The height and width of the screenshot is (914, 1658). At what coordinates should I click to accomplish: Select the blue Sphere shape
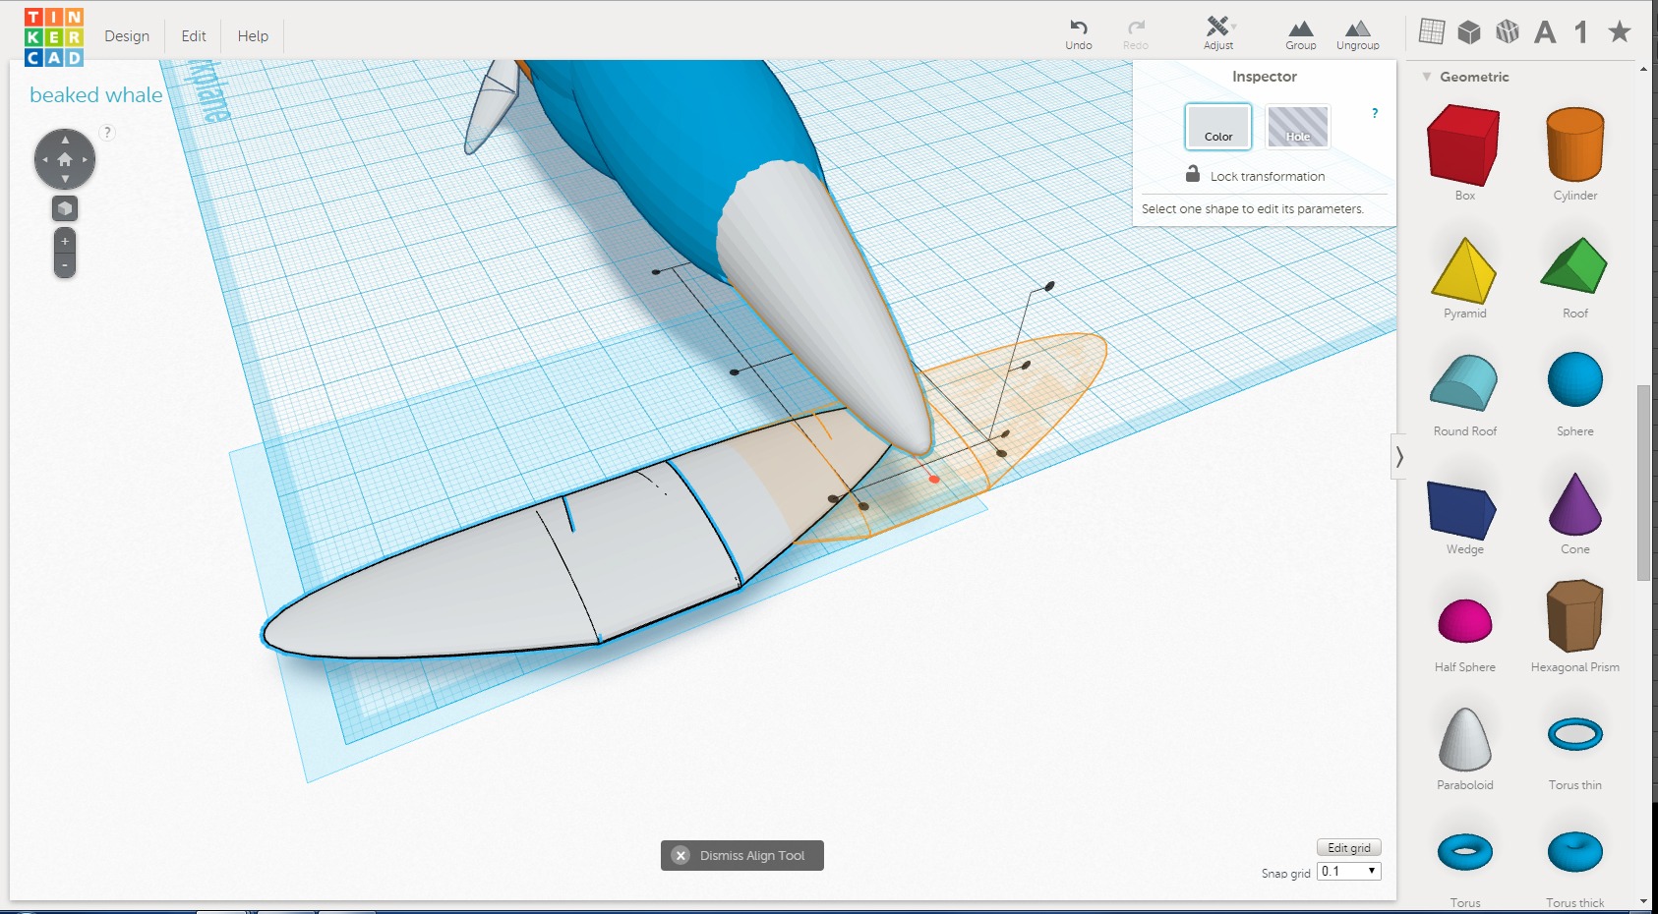tap(1575, 379)
